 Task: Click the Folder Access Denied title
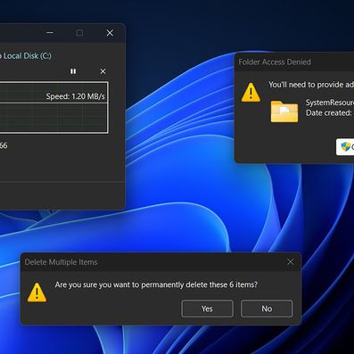click(x=275, y=62)
